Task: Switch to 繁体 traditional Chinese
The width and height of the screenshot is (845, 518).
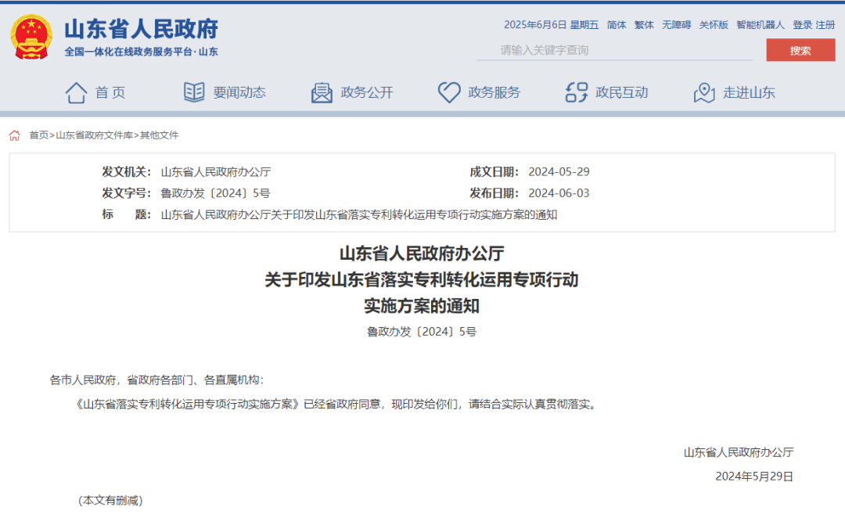Action: (x=644, y=25)
